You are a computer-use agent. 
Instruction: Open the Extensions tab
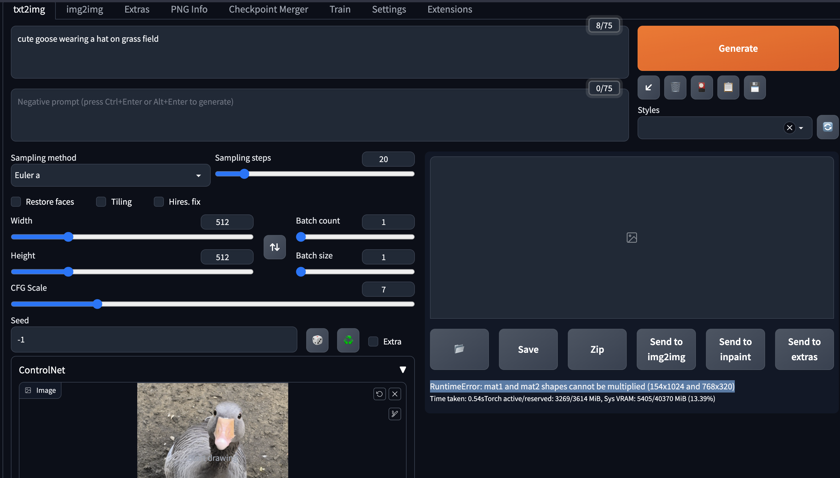click(450, 9)
